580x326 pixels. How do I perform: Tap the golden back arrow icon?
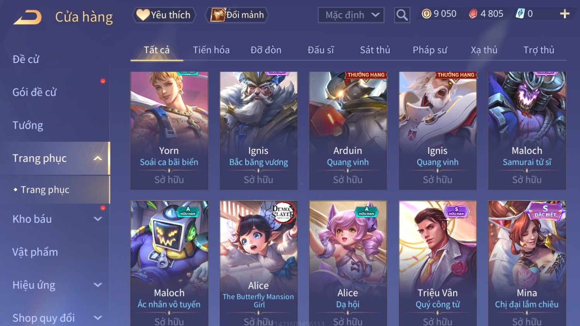pyautogui.click(x=27, y=17)
